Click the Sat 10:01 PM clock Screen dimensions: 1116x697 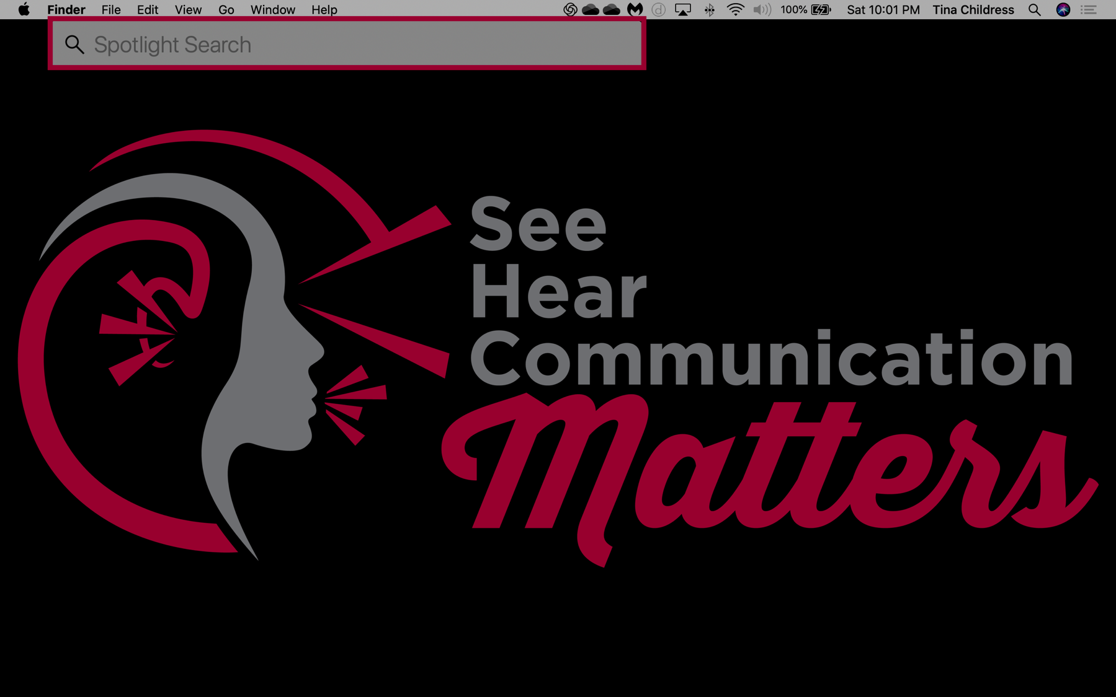coord(883,10)
